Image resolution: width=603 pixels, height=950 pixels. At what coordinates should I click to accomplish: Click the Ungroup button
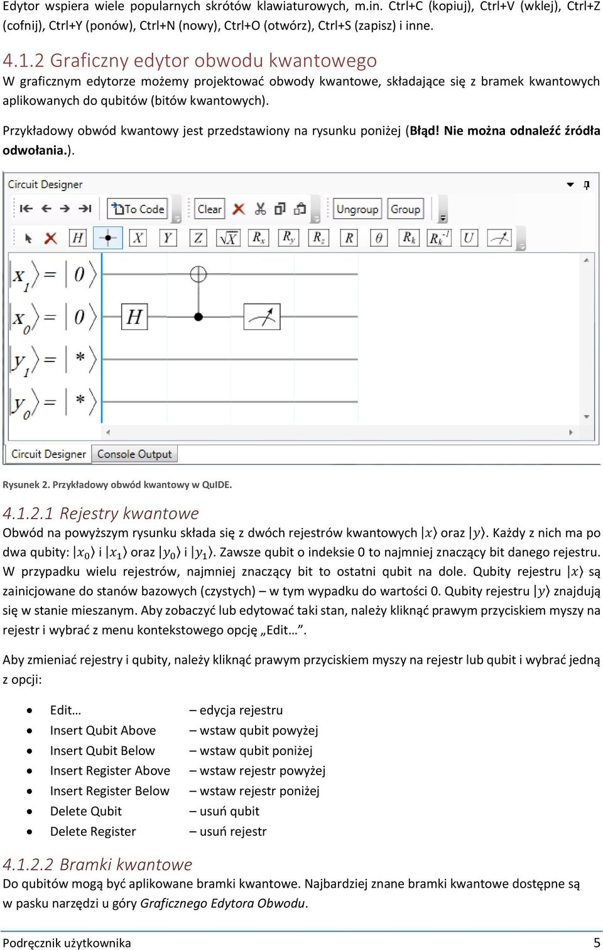click(x=357, y=209)
